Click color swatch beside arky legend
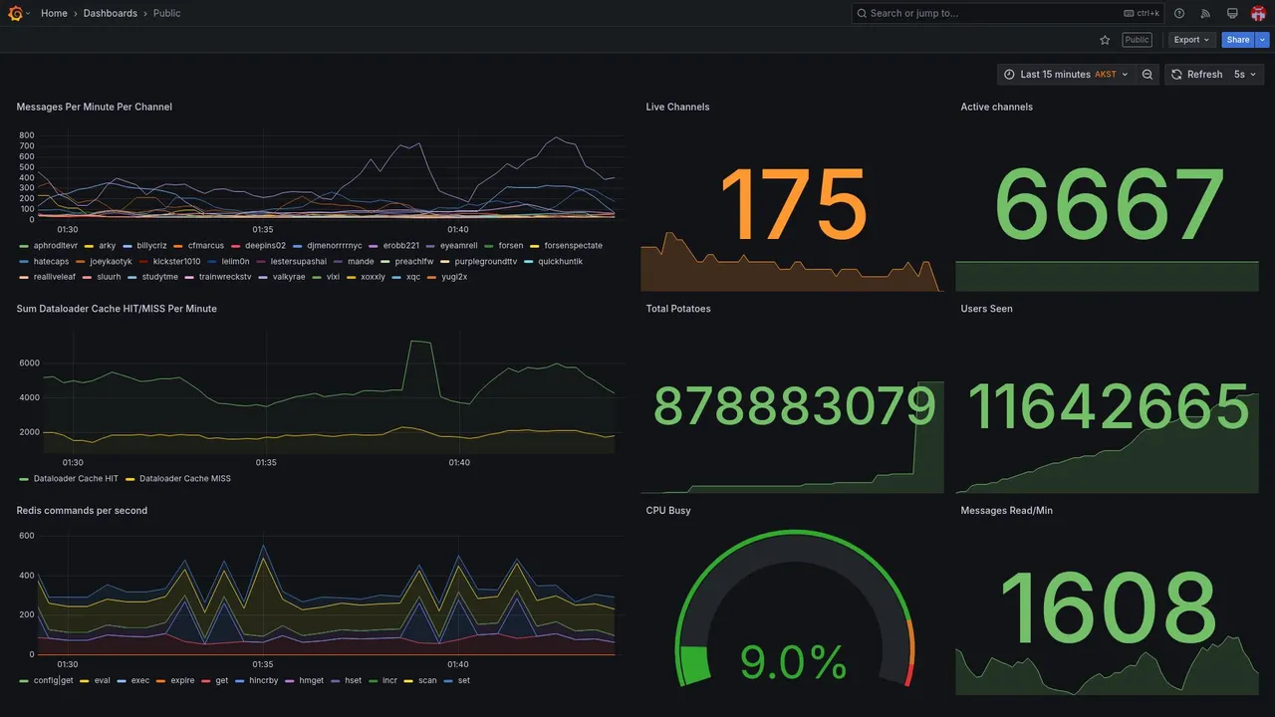The height and width of the screenshot is (717, 1275). [89, 246]
